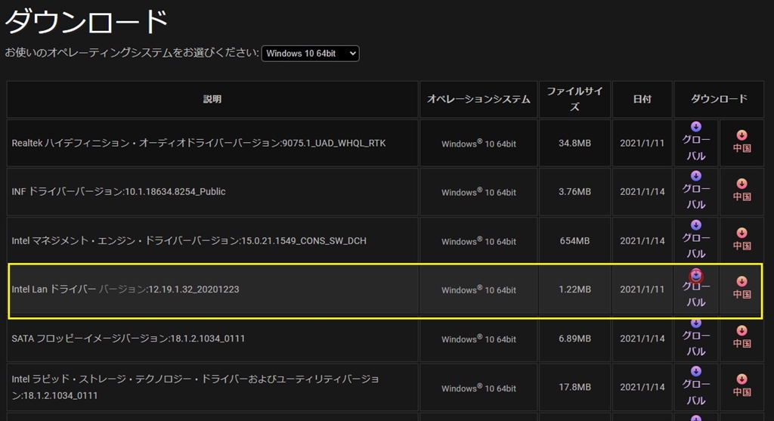This screenshot has height=421, width=774.
Task: Click Global download icon for Intel Rapid Storage
Action: 696,371
